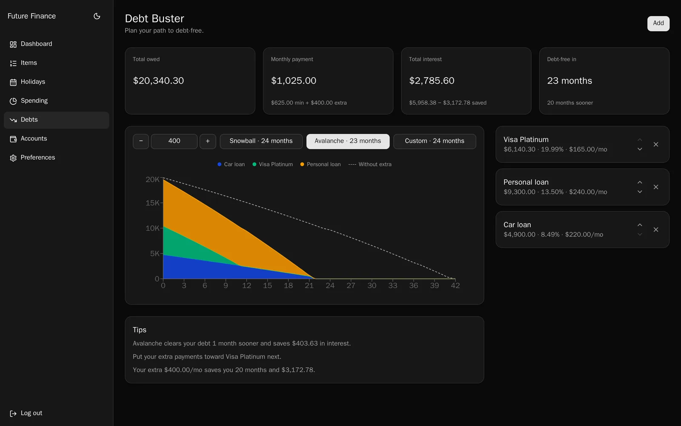Image resolution: width=681 pixels, height=426 pixels.
Task: Click the Dashboard grid icon
Action: click(13, 44)
